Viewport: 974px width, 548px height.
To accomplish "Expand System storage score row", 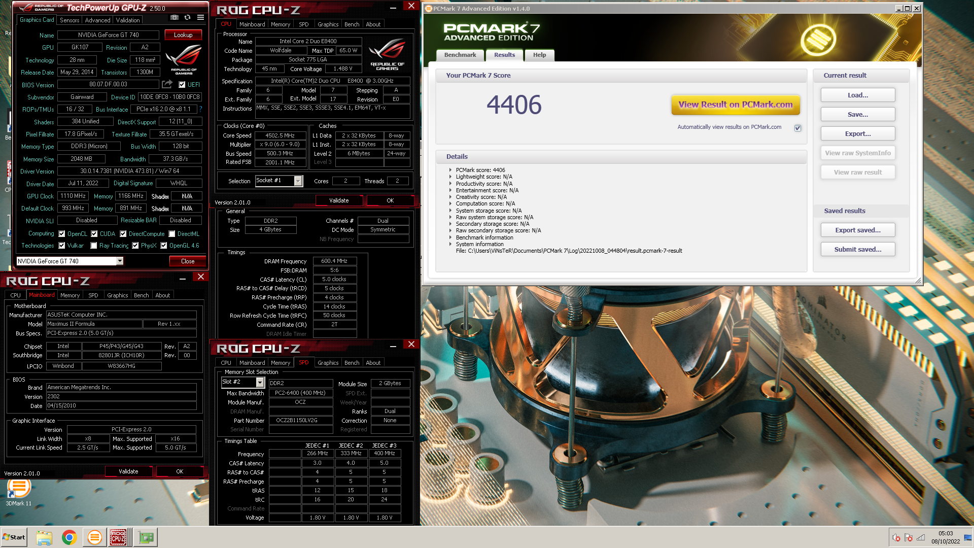I will pyautogui.click(x=450, y=211).
